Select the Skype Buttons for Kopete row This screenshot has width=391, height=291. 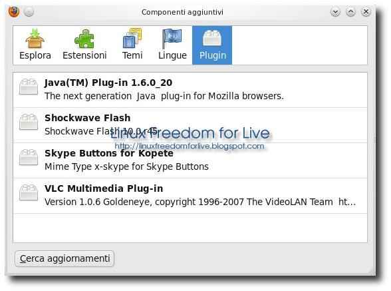190,160
